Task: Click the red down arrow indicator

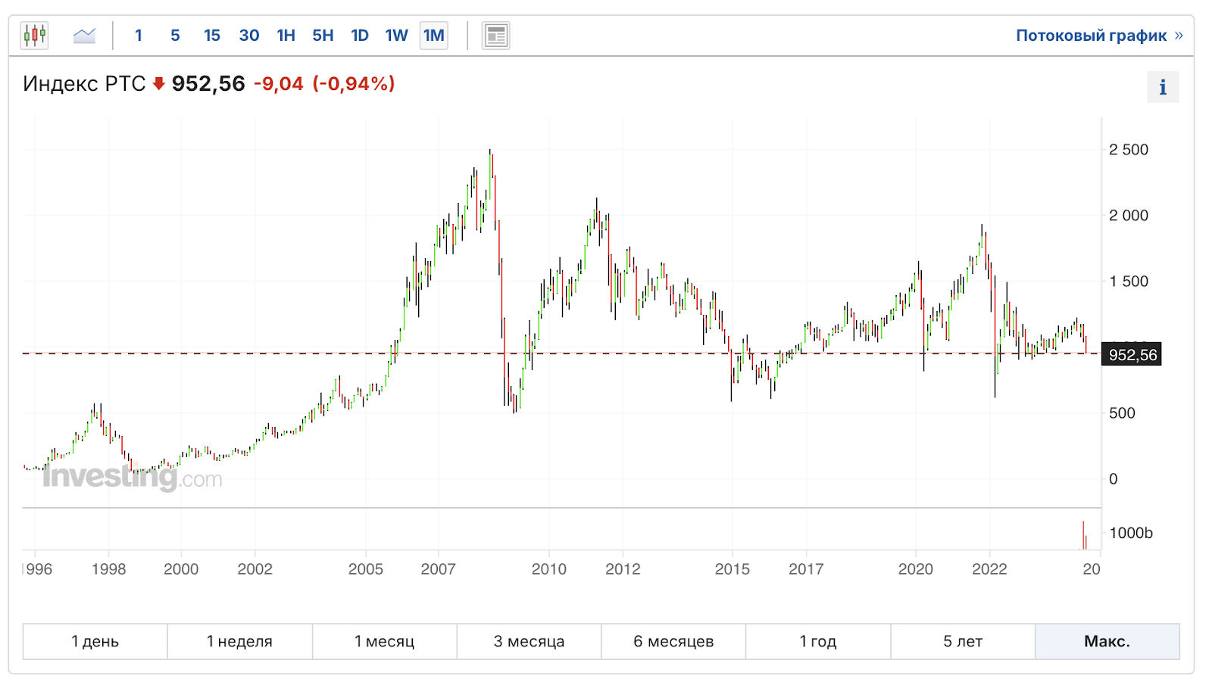Action: pyautogui.click(x=159, y=84)
